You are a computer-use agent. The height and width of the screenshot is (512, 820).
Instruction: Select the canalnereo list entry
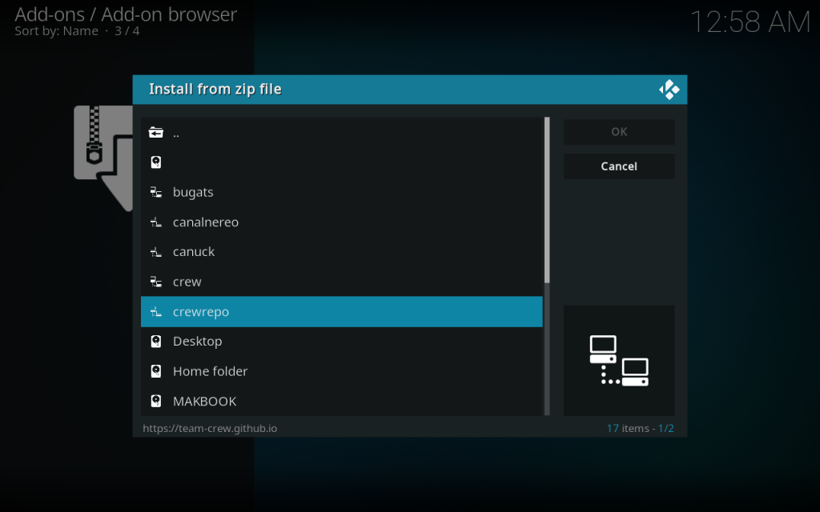click(x=206, y=222)
